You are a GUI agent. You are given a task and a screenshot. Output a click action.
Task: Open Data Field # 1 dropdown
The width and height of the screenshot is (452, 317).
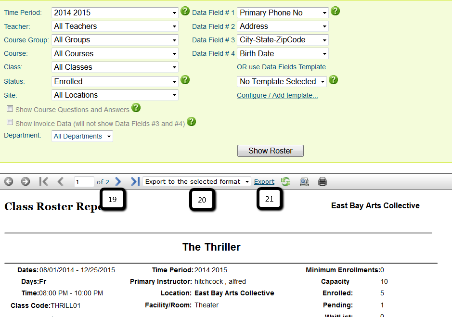click(283, 13)
